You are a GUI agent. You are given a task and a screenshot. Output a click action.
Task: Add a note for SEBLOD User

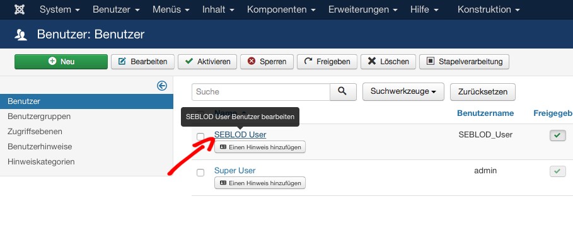pos(260,147)
